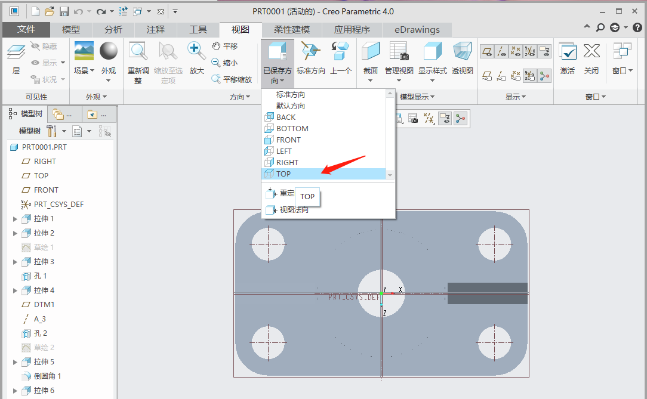Image resolution: width=647 pixels, height=399 pixels.
Task: Select the BACK orientation entry
Action: (324, 117)
